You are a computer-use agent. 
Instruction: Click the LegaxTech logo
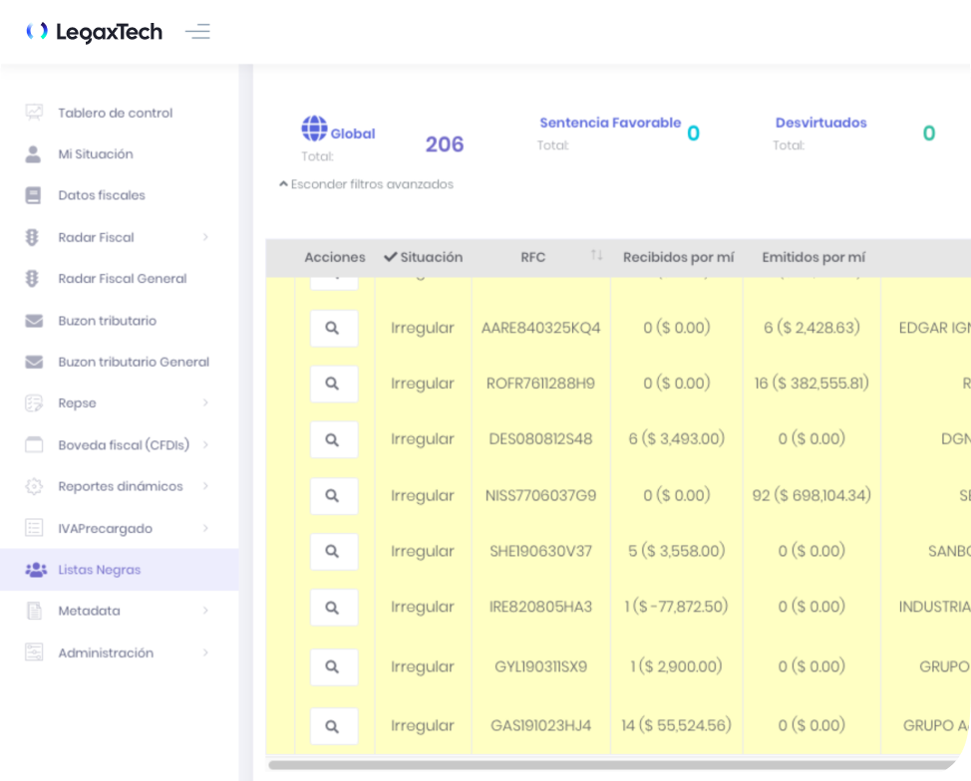point(95,32)
